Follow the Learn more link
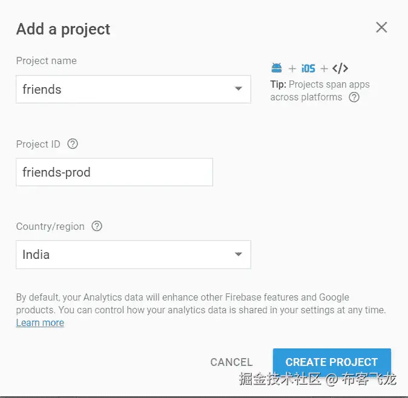Image resolution: width=408 pixels, height=398 pixels. [40, 323]
